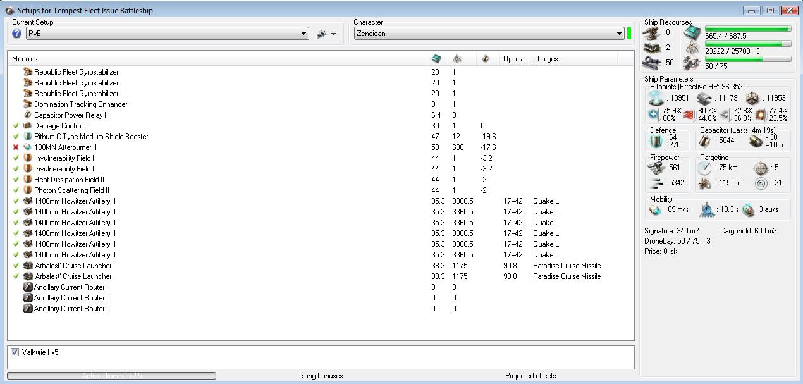Image resolution: width=803 pixels, height=384 pixels.
Task: Click the powergrid icon beside 23222 / 25788.13
Action: (692, 48)
